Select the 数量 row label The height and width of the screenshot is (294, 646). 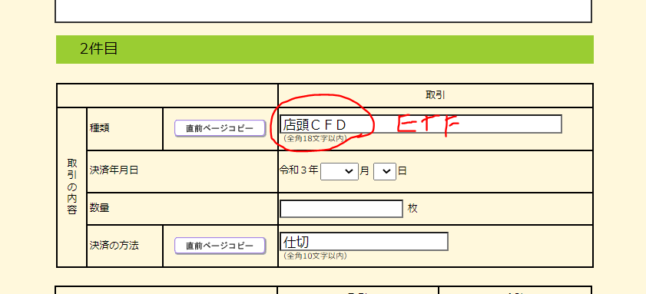click(x=100, y=208)
